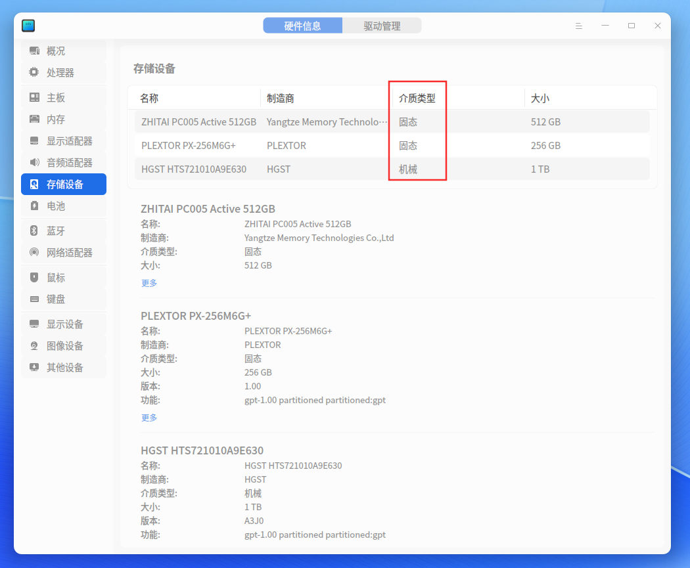
Task: Click the 蓝牙 sidebar label
Action: point(56,230)
